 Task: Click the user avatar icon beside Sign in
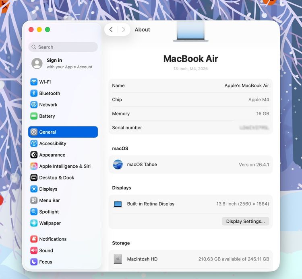click(37, 63)
